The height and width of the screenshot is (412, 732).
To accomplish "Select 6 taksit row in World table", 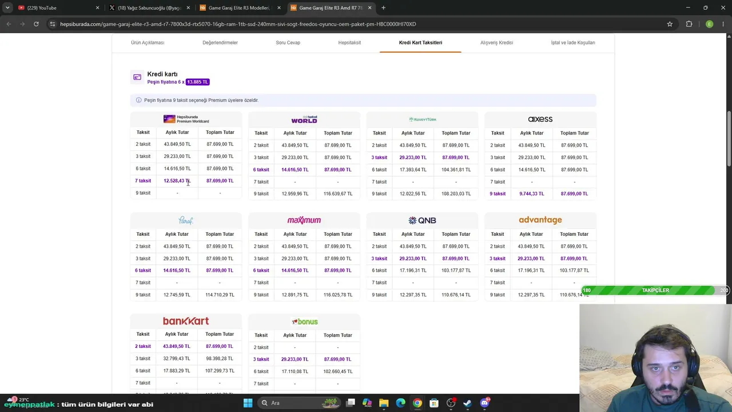I will [304, 169].
